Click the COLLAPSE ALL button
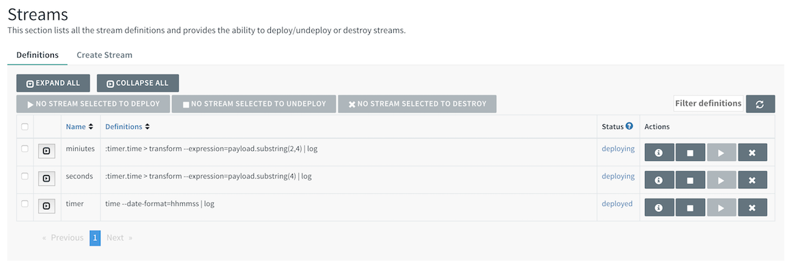Image resolution: width=791 pixels, height=268 pixels. click(x=138, y=83)
